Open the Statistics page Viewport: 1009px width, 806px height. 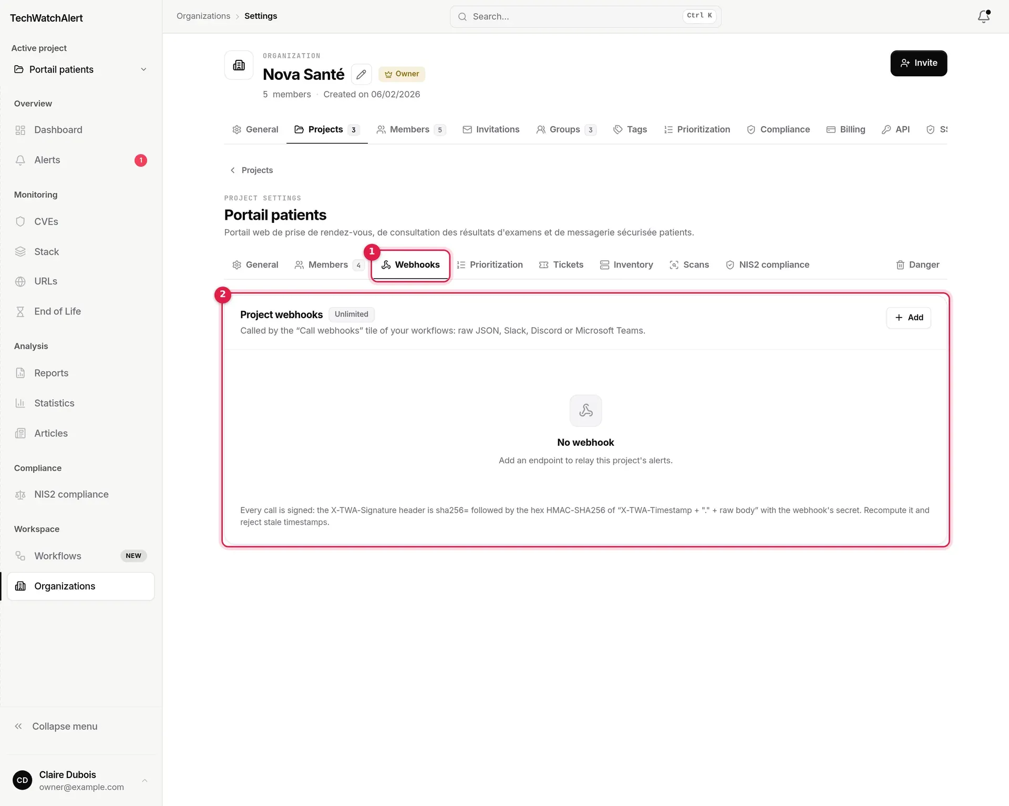point(80,403)
